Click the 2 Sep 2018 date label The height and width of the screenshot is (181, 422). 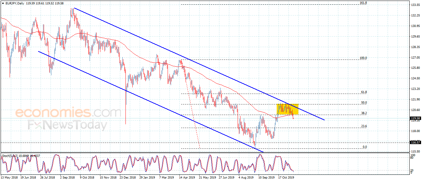68,178
